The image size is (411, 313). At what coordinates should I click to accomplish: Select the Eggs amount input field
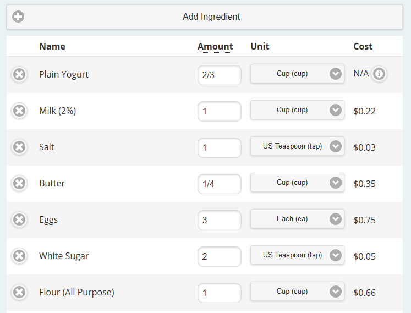(220, 220)
